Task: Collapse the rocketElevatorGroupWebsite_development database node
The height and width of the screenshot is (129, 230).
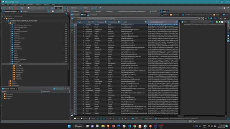Action: tap(6, 21)
